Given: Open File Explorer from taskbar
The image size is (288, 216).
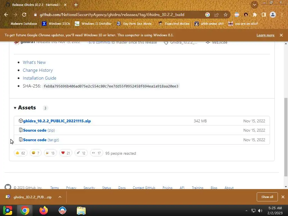Looking at the screenshot, I should (x=81, y=210).
